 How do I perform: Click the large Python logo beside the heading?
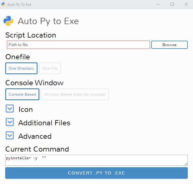(9, 21)
